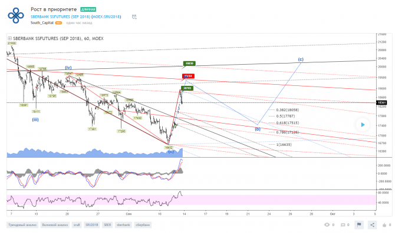The height and width of the screenshot is (233, 395).
Task: Share the idea using the share icon
Action: click(x=372, y=225)
